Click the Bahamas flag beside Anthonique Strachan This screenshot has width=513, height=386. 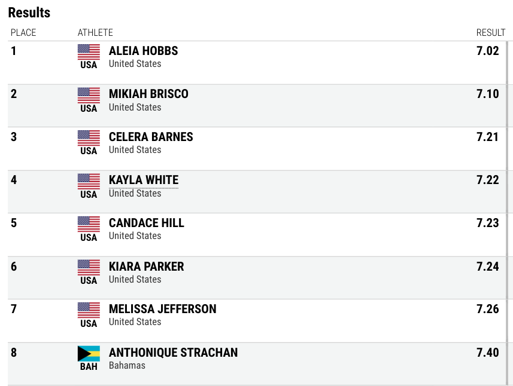89,354
